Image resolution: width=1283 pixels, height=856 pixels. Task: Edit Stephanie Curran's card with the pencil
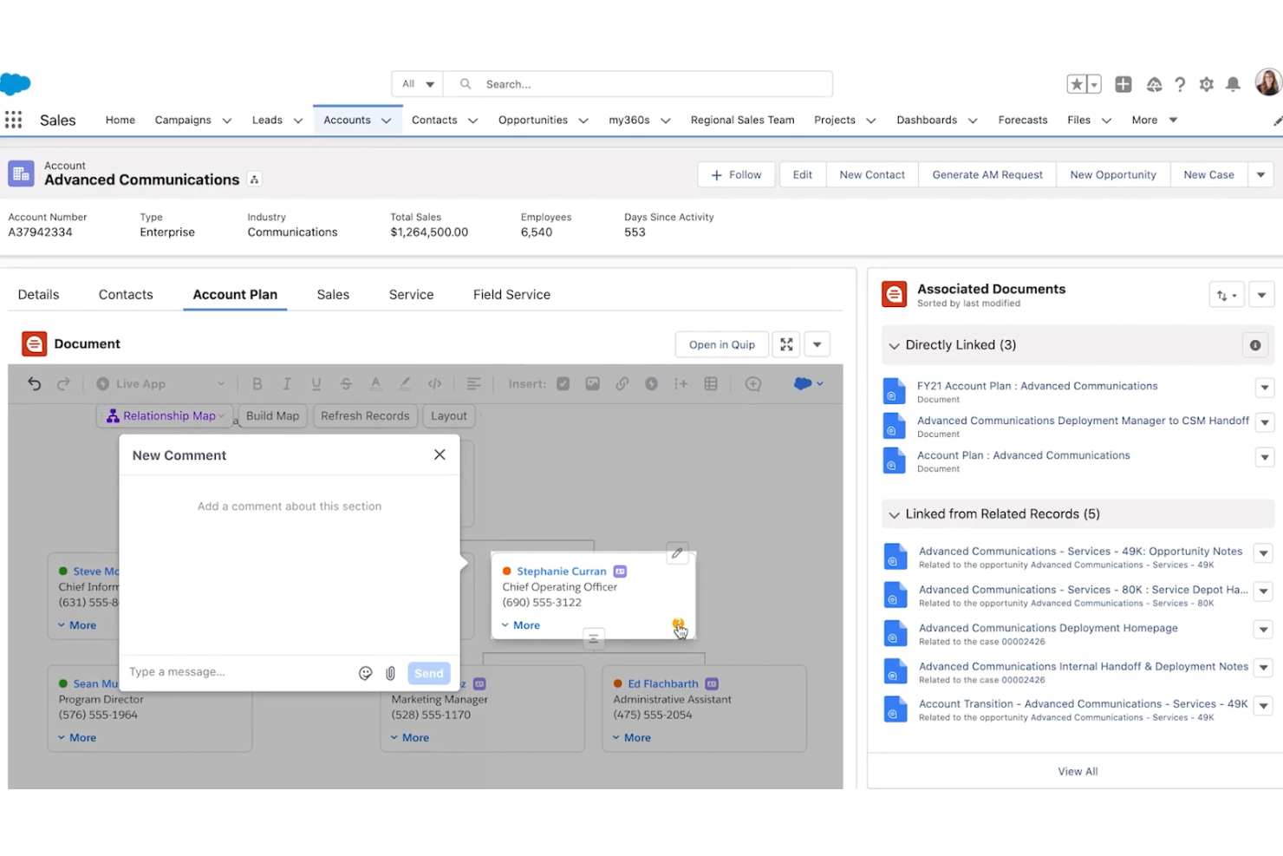click(677, 552)
